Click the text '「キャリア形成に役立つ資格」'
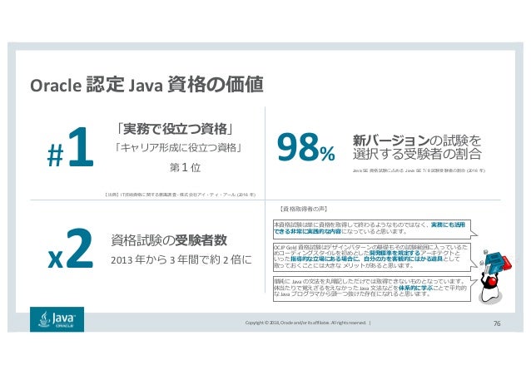The height and width of the screenshot is (375, 531). click(178, 148)
